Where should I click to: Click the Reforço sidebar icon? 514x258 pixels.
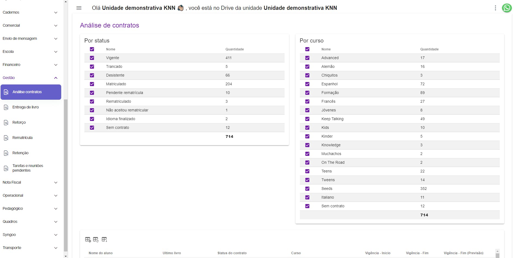click(6, 123)
